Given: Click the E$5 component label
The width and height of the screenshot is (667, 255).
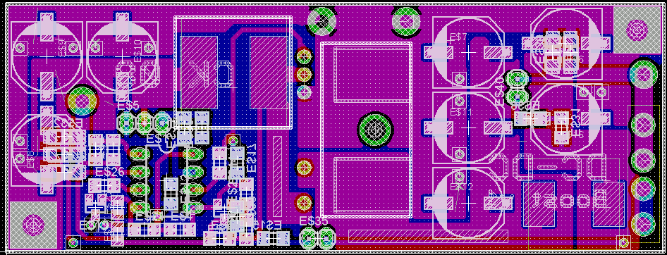Looking at the screenshot, I should 129,106.
